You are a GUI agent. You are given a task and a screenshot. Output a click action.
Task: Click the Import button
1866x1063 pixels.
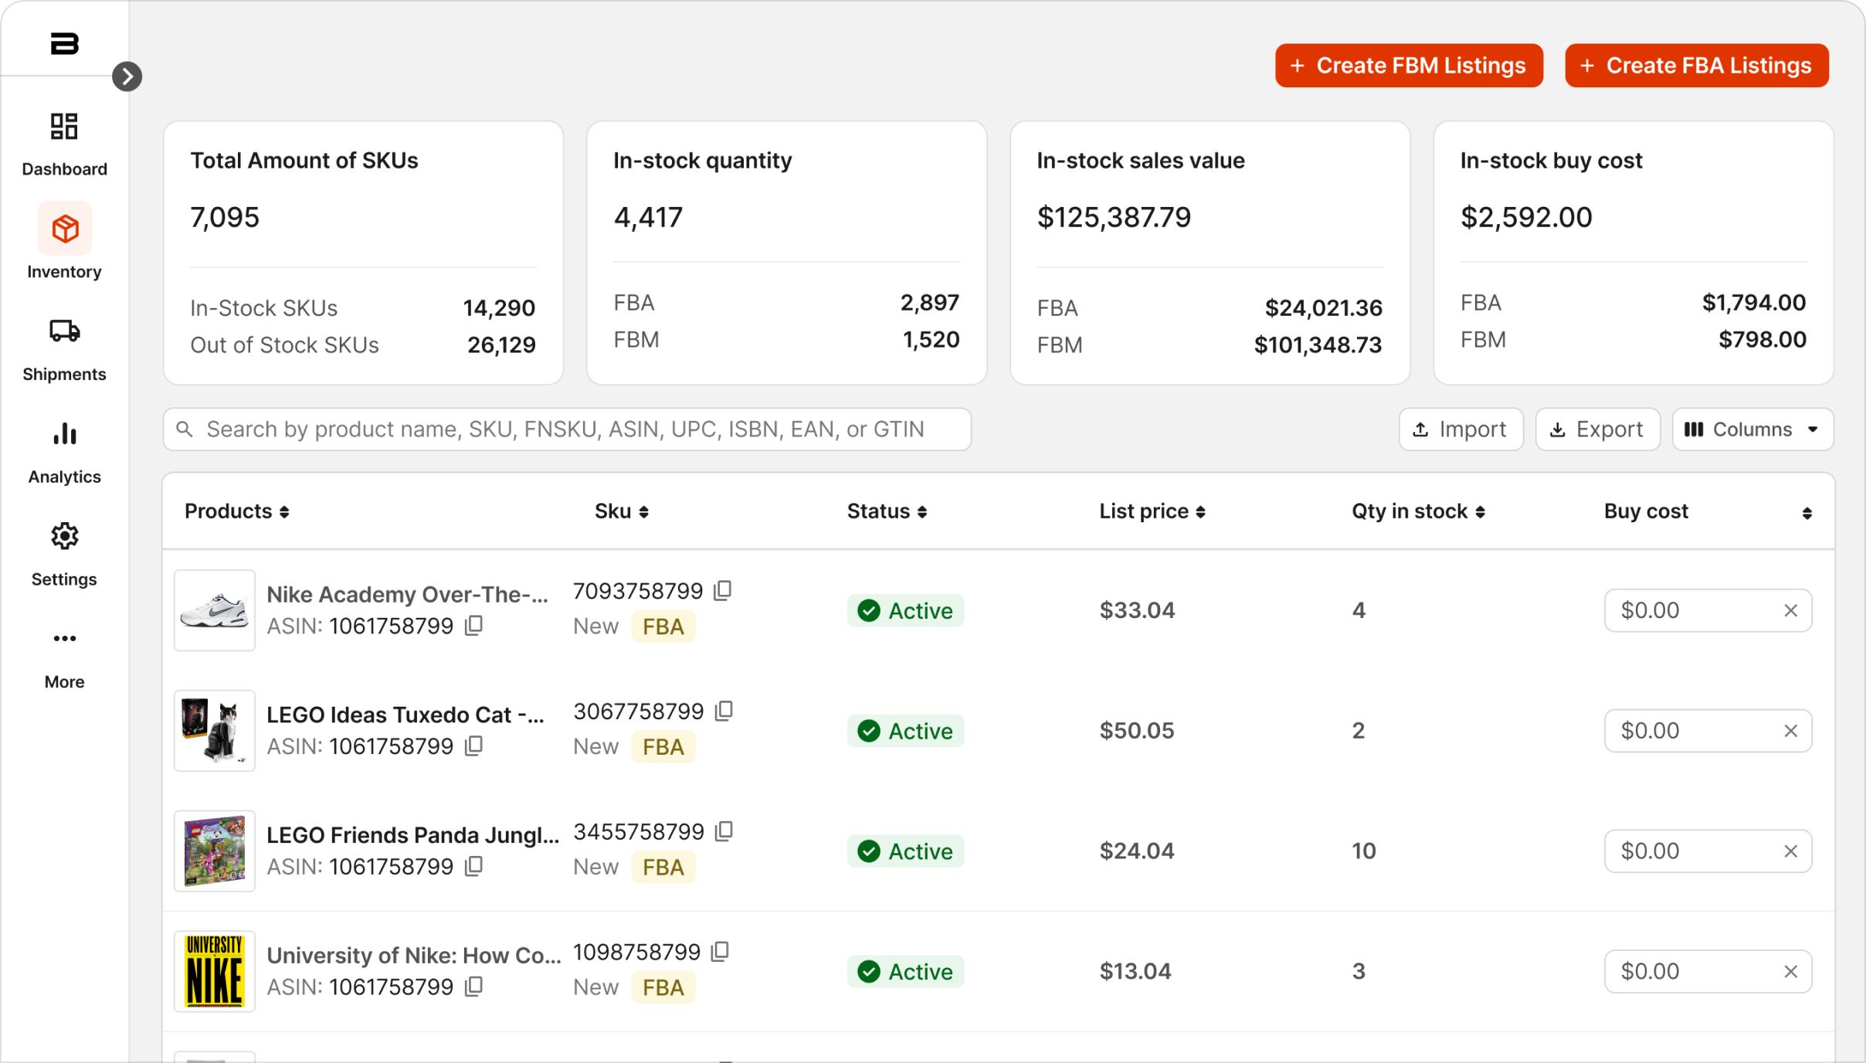coord(1461,430)
